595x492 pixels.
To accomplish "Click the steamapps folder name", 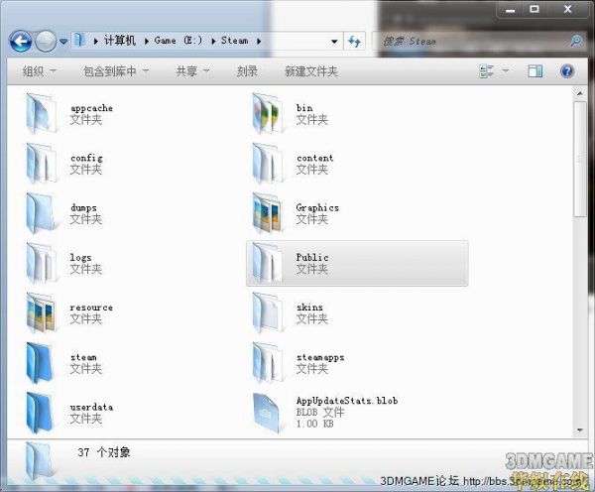I will click(320, 357).
